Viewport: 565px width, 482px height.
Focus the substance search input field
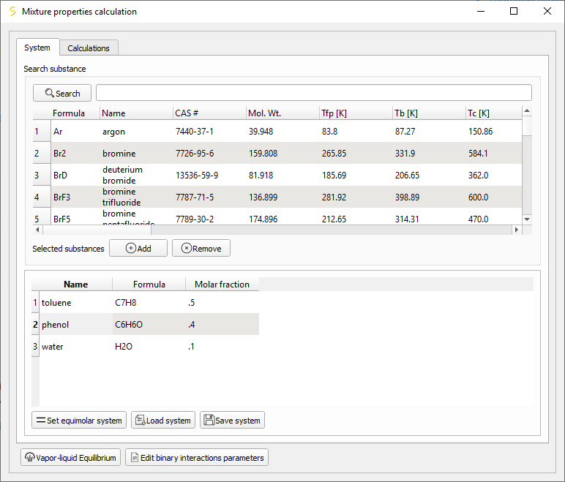pyautogui.click(x=314, y=93)
